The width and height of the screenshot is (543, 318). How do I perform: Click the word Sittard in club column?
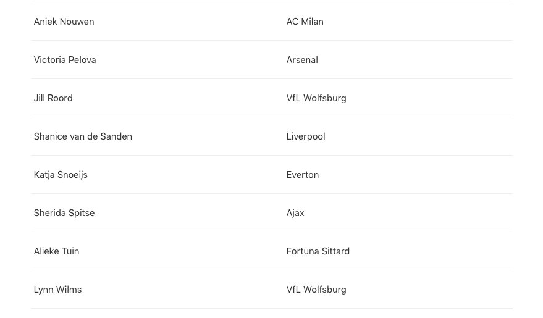(335, 251)
